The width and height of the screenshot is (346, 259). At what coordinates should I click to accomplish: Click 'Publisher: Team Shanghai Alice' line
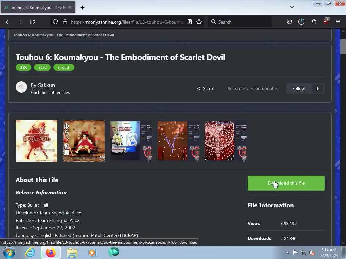click(47, 220)
